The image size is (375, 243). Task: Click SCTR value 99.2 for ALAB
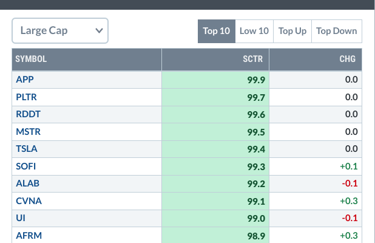256,184
